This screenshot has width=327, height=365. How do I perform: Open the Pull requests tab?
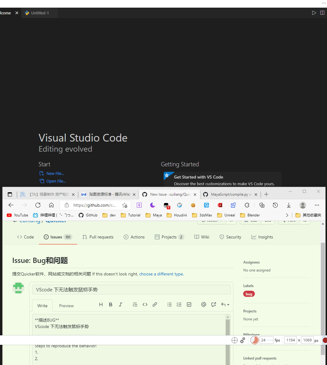tap(98, 237)
